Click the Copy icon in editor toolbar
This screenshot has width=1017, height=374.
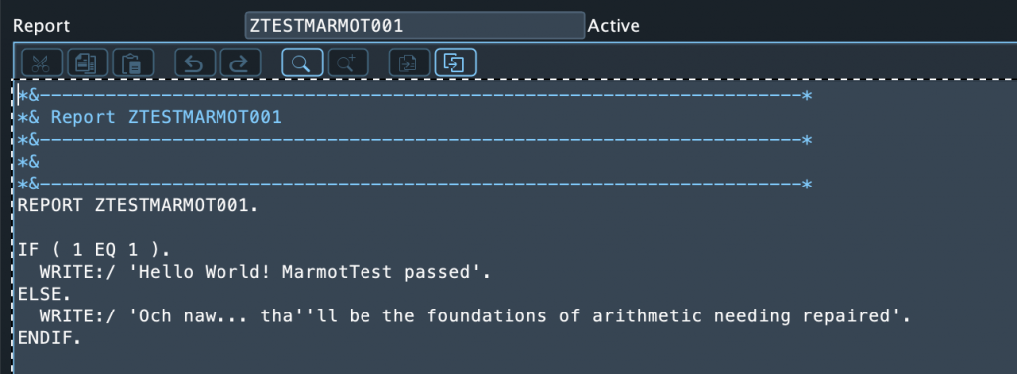(87, 62)
